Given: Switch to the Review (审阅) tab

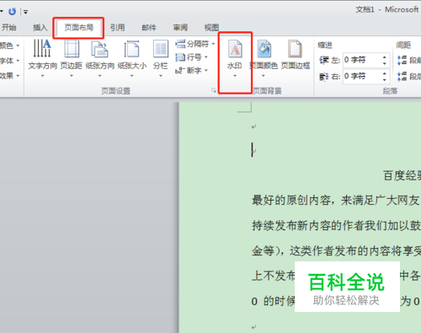Looking at the screenshot, I should coord(180,28).
